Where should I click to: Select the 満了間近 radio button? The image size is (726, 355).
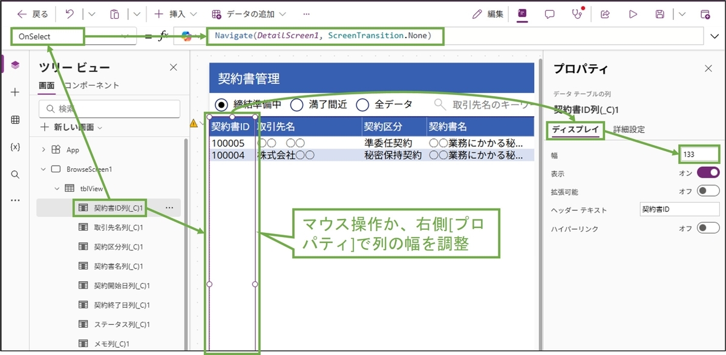click(296, 105)
